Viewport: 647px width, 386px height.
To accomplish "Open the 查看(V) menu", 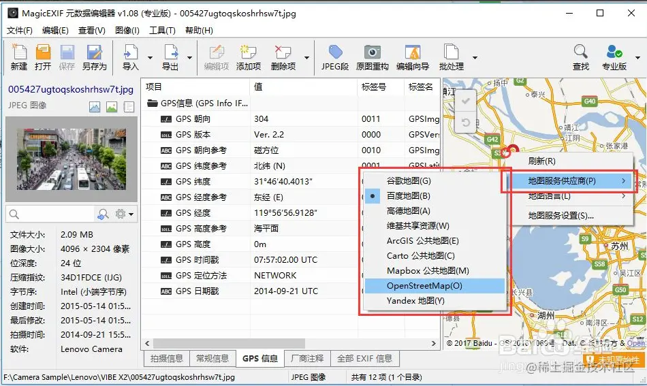I will point(92,31).
